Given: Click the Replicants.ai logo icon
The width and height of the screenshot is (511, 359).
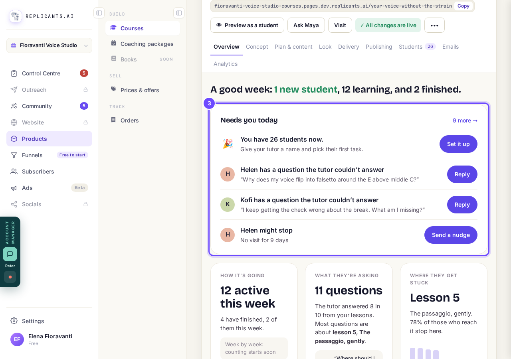Looking at the screenshot, I should 16,16.
